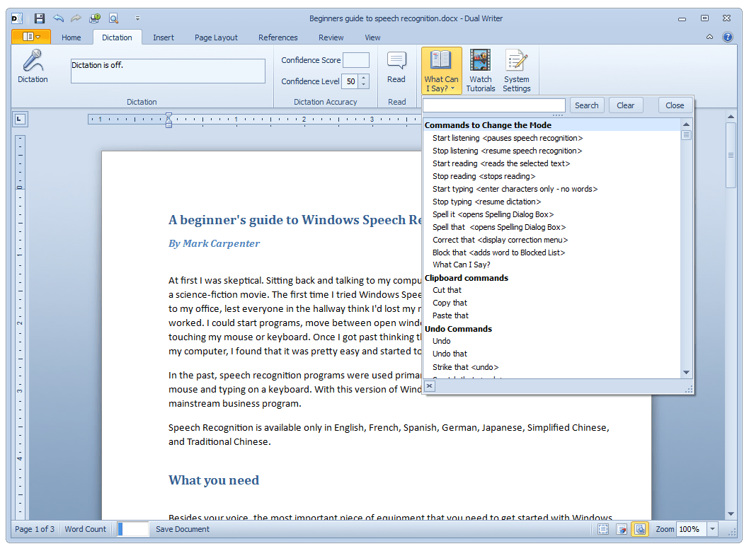The width and height of the screenshot is (749, 551).
Task: Open the Zoom percentage dropdown
Action: point(712,529)
